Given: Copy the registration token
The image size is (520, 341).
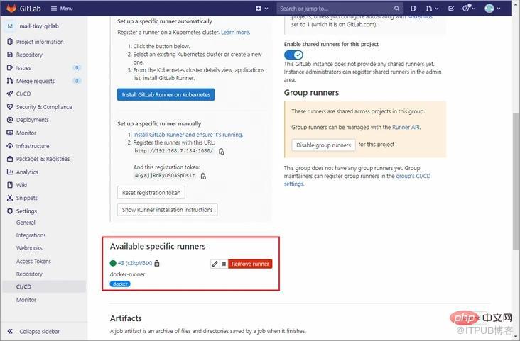Looking at the screenshot, I should point(204,176).
